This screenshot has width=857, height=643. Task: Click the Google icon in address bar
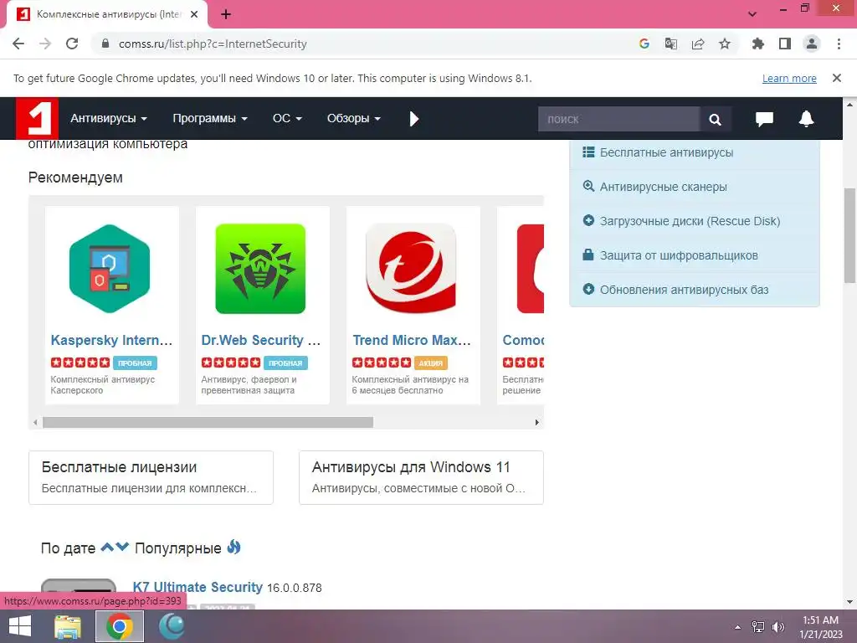(x=644, y=44)
